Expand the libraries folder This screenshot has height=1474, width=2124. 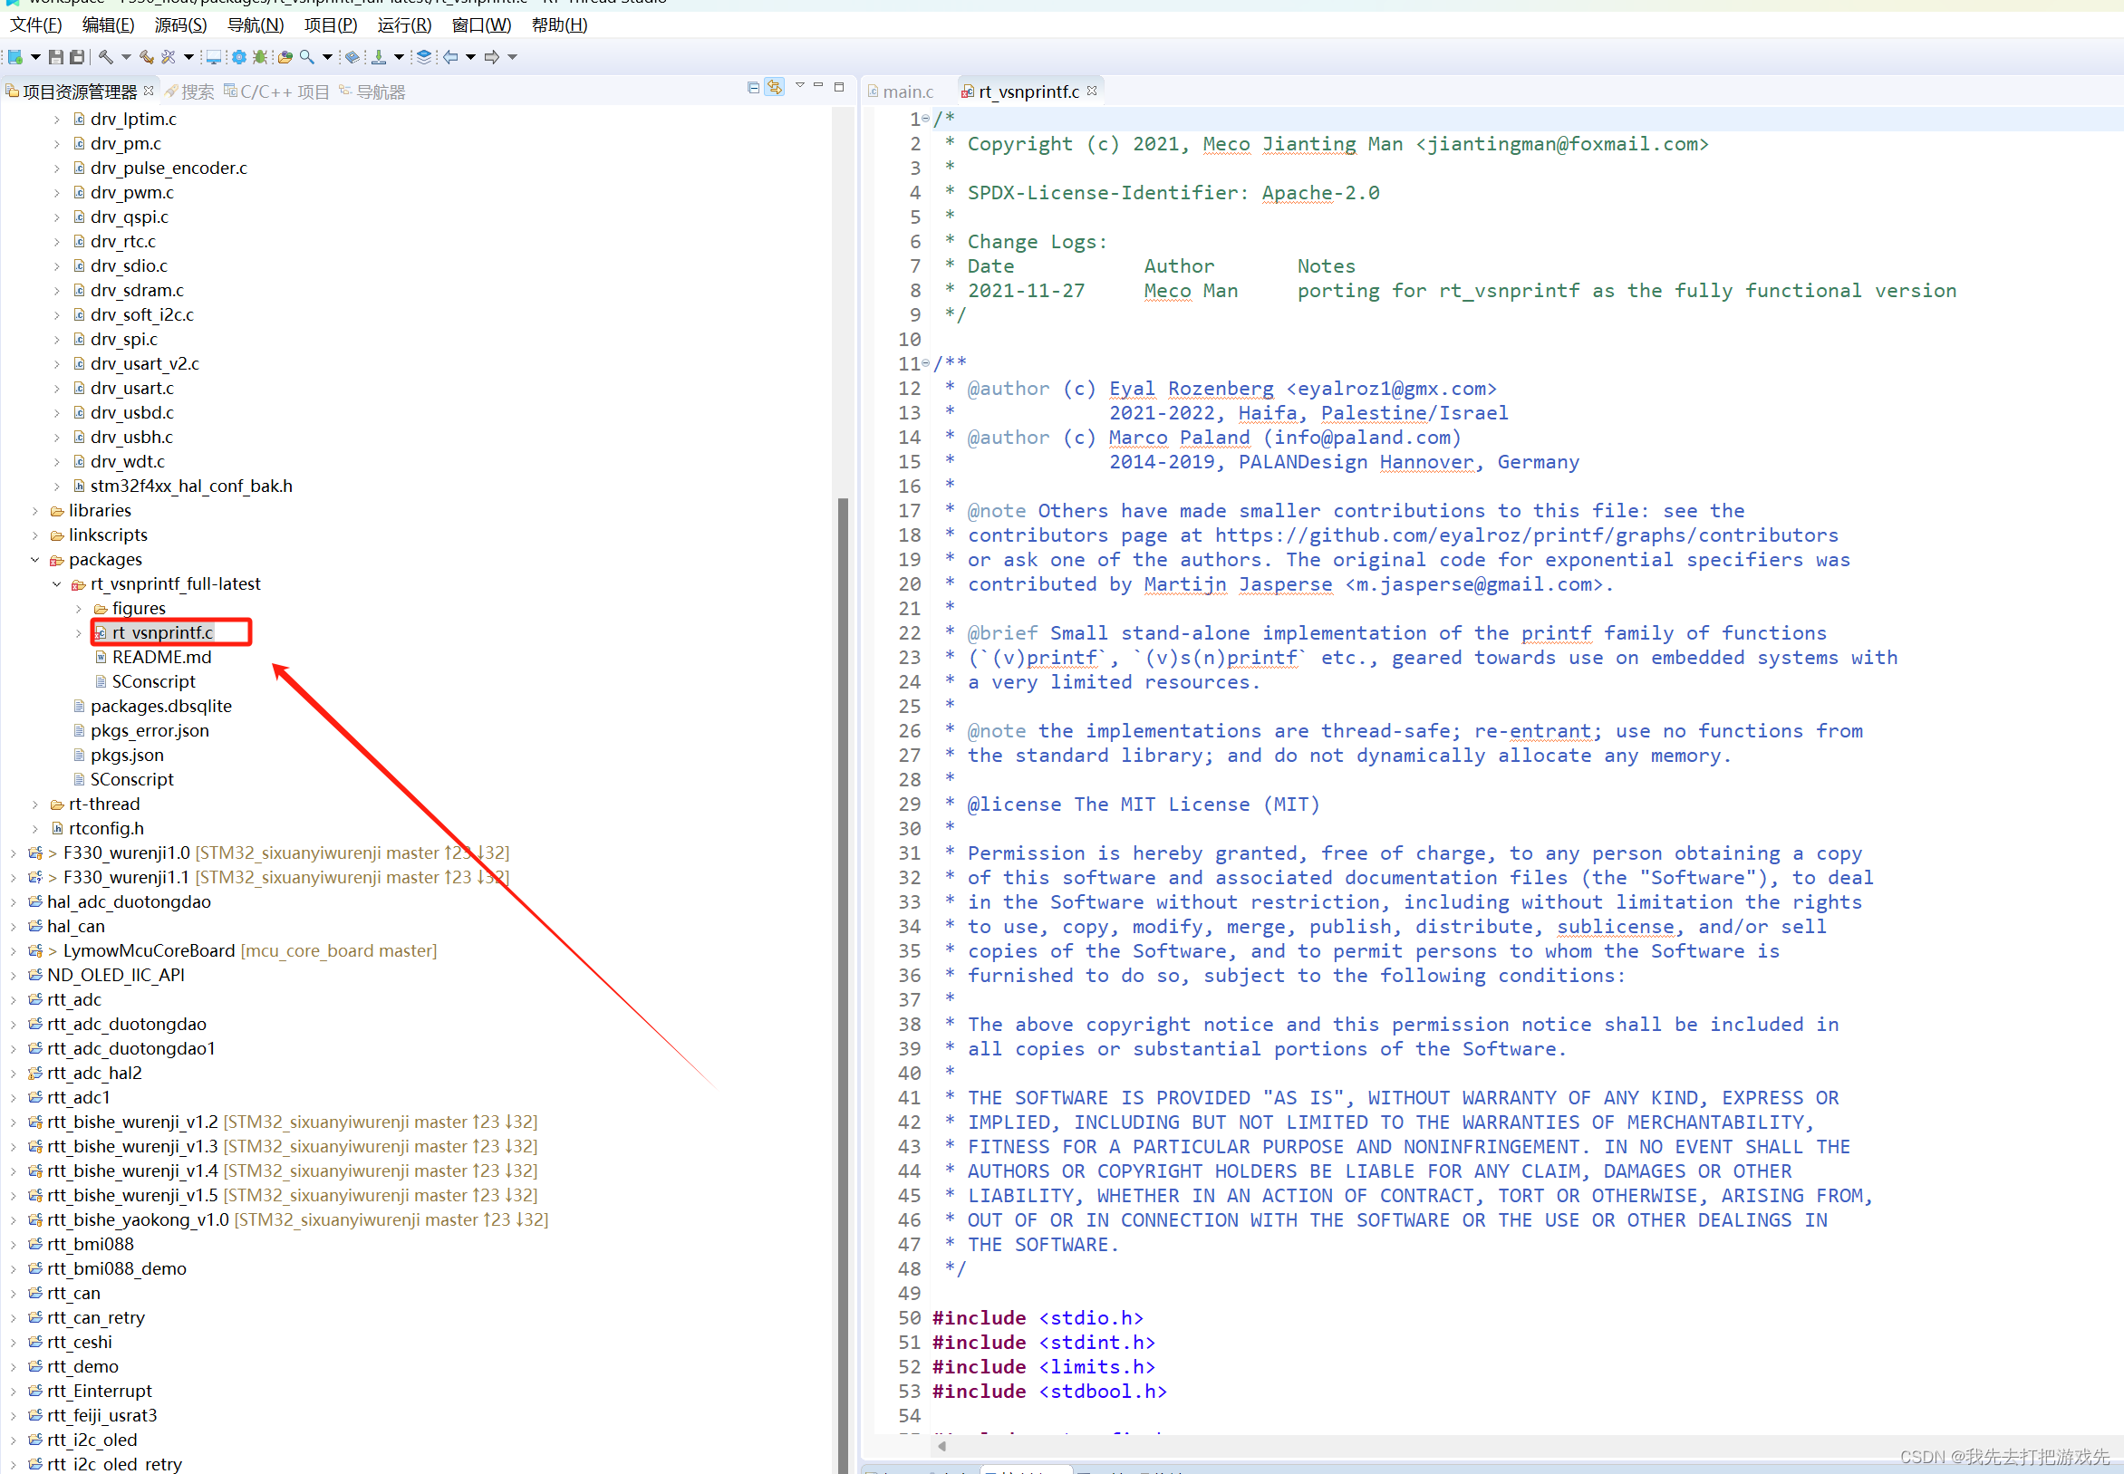(35, 511)
